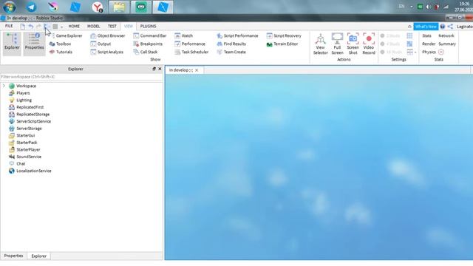Open the FILE menu
Screen dimensions: 473x266
(9, 27)
